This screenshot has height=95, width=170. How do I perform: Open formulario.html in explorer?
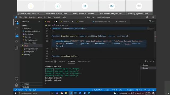pyautogui.click(x=31, y=40)
